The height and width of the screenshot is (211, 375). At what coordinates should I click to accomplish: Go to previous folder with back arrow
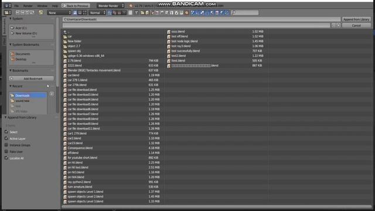click(x=18, y=12)
